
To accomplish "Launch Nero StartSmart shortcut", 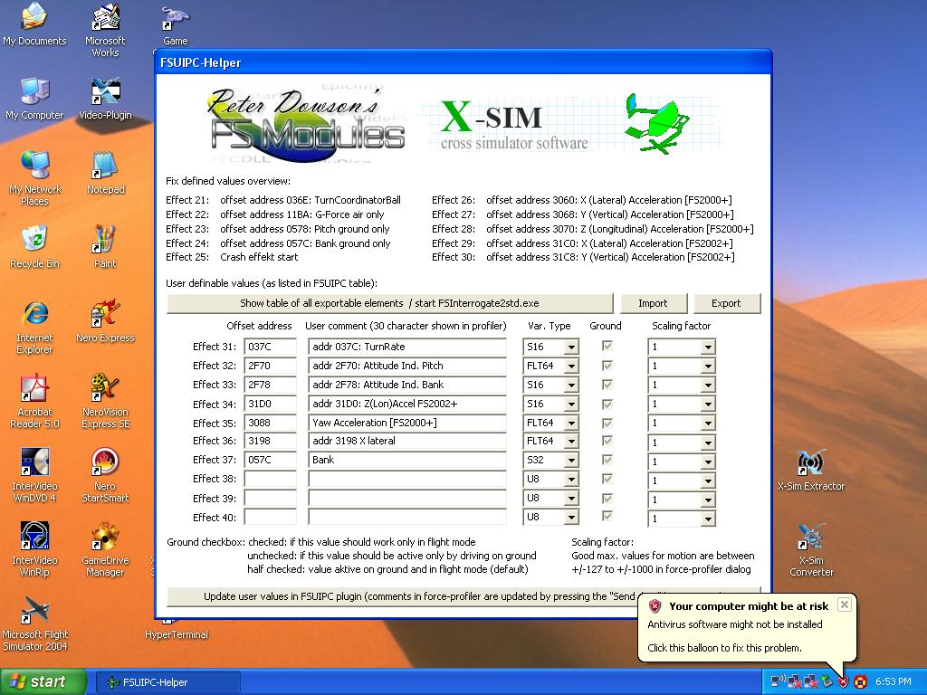I will click(x=105, y=476).
